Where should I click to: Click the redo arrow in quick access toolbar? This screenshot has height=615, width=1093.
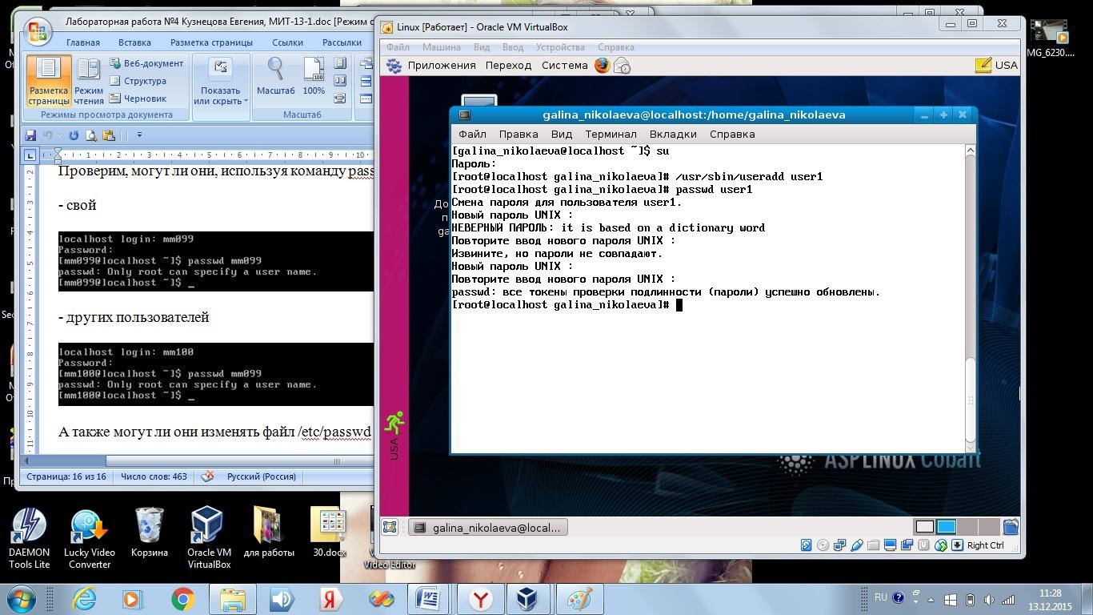point(74,135)
